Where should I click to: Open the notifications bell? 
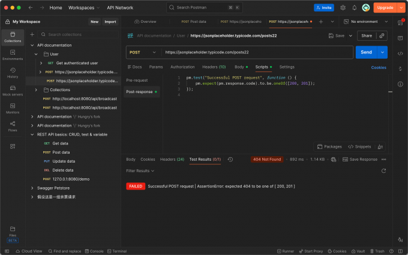click(x=355, y=8)
